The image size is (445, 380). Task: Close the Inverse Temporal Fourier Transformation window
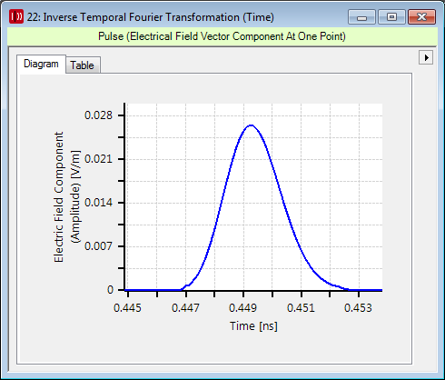point(421,17)
